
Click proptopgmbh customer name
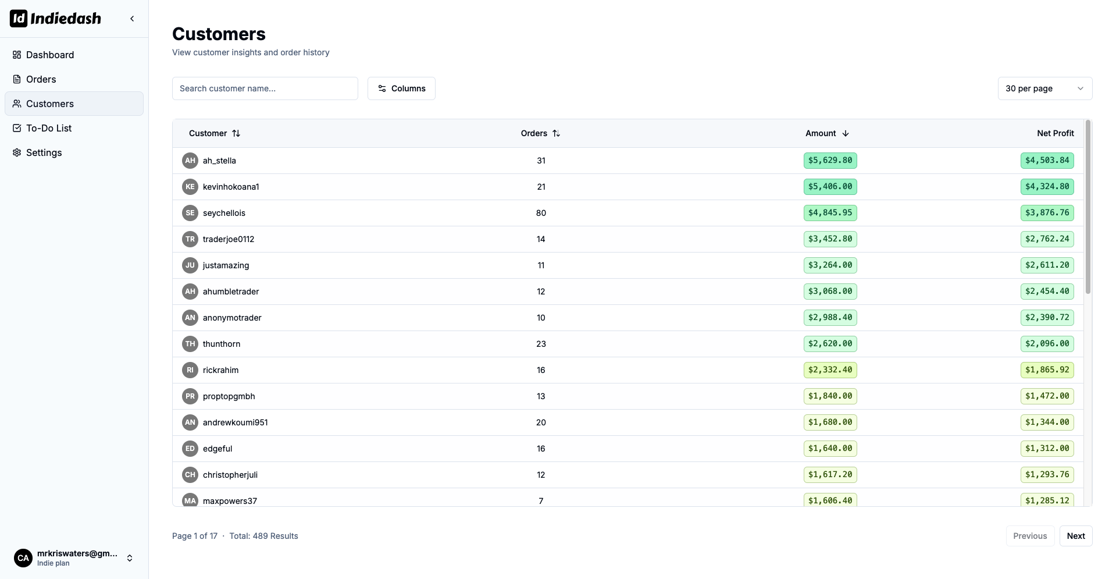point(229,396)
